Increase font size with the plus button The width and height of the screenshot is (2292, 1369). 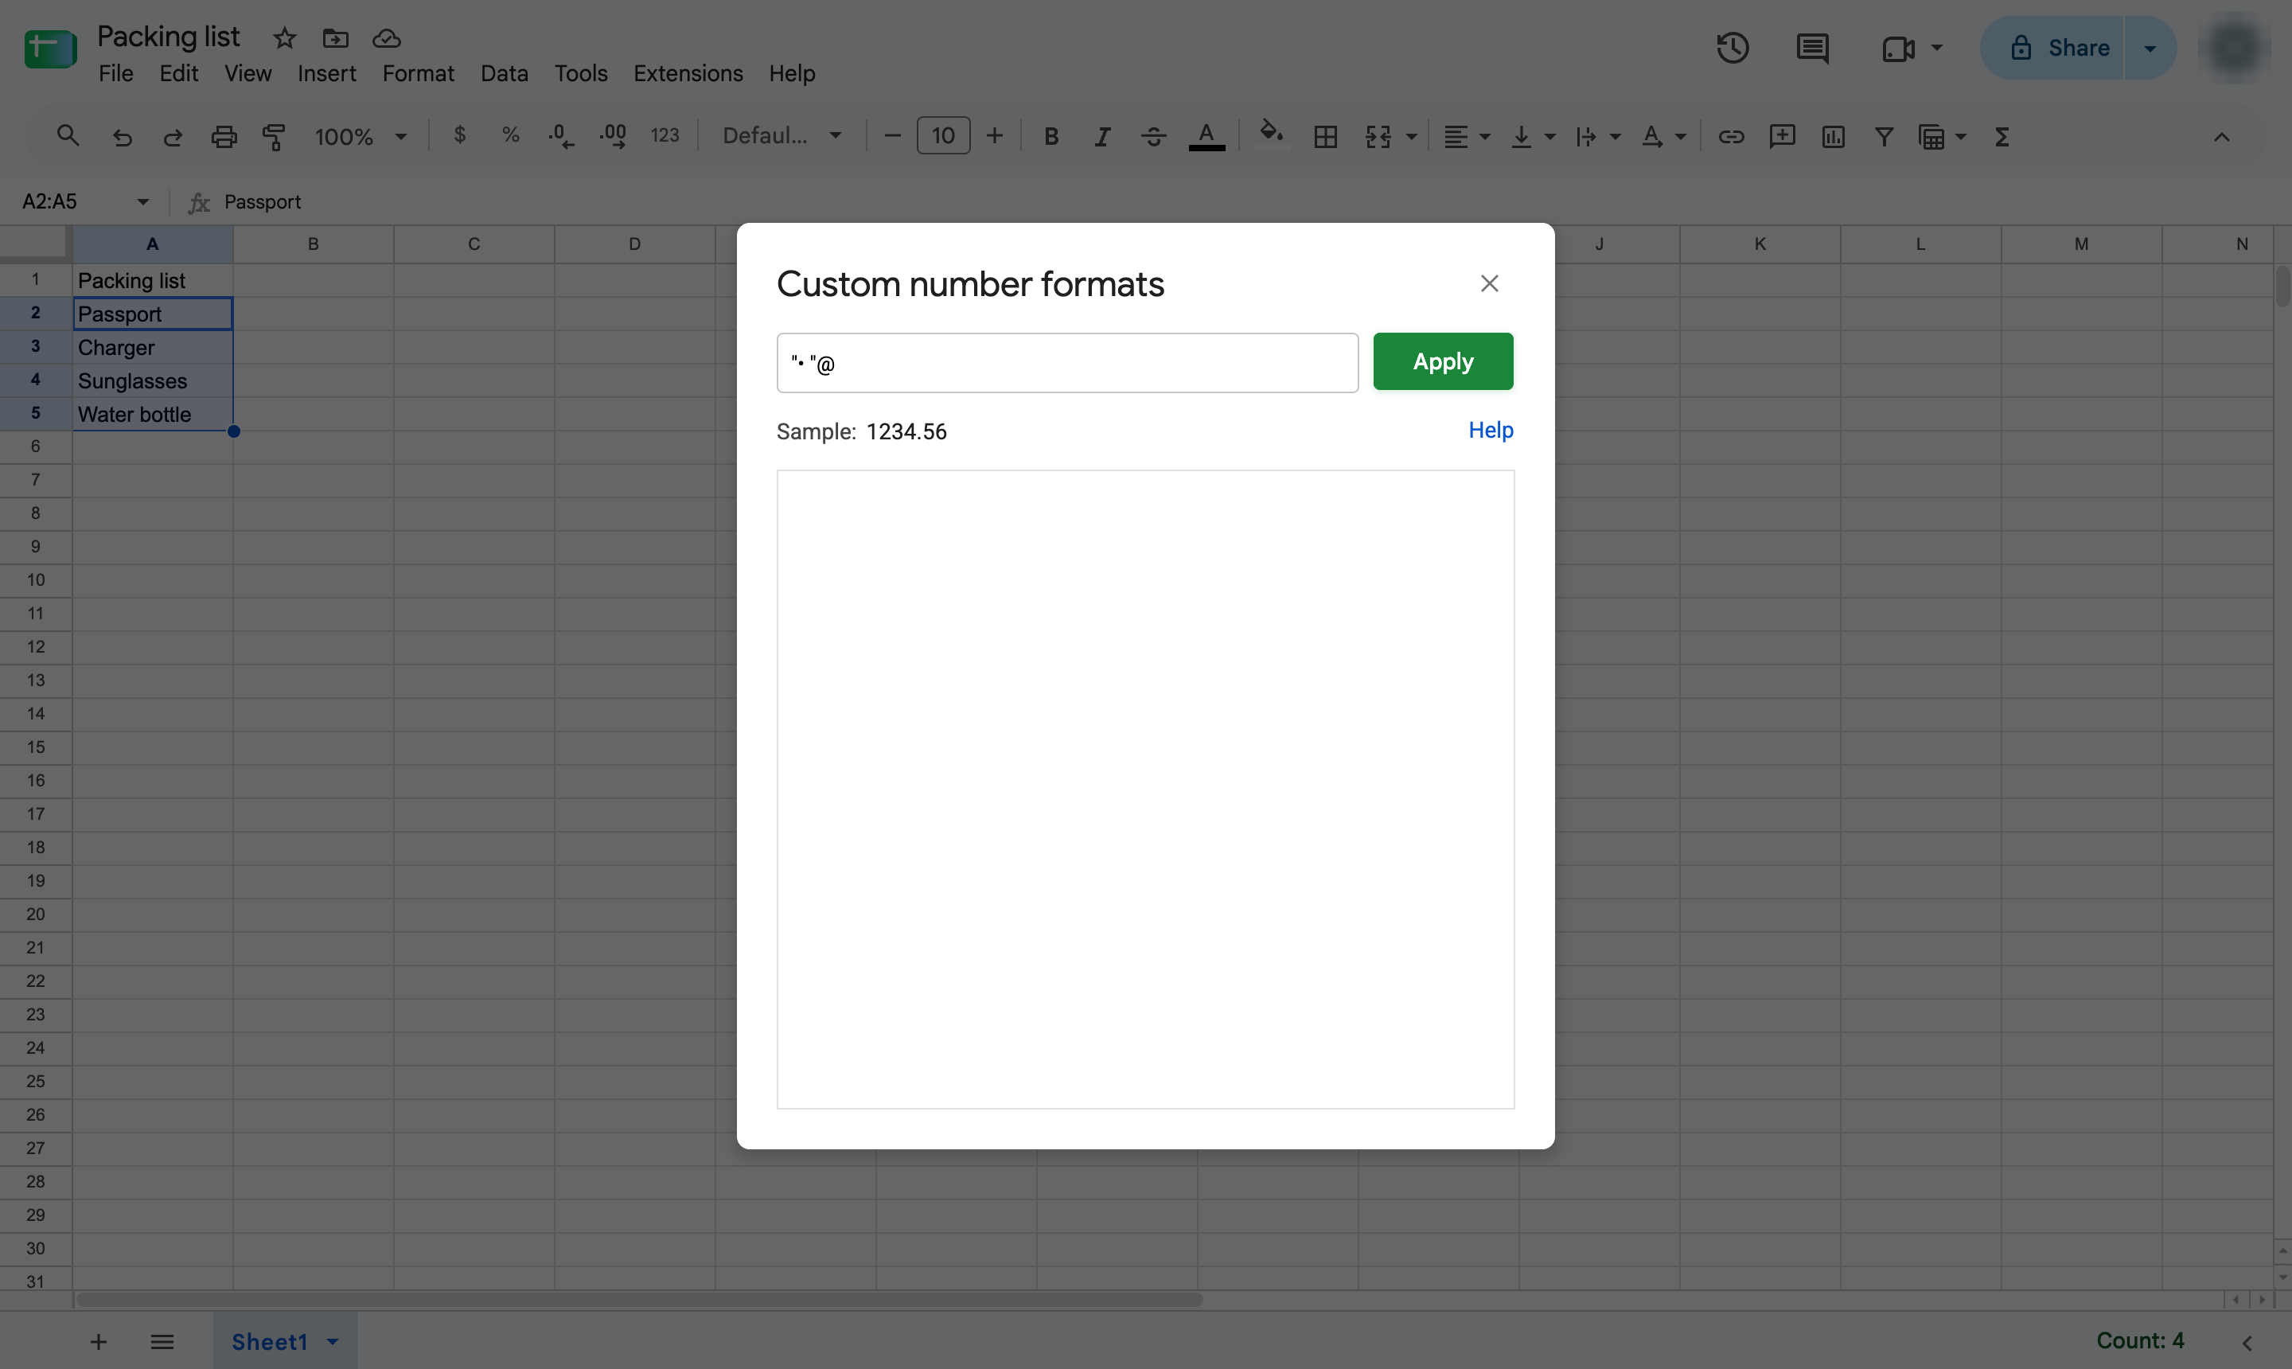coord(994,137)
